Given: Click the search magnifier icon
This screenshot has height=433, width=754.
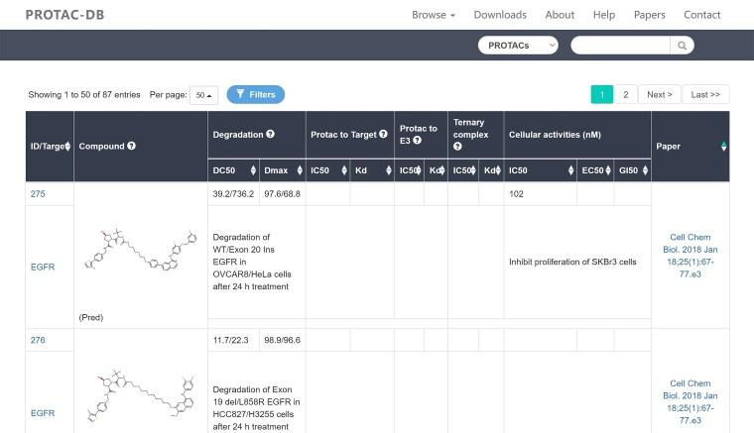Looking at the screenshot, I should point(682,46).
